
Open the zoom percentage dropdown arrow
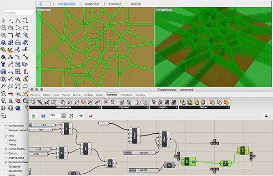pos(64,116)
